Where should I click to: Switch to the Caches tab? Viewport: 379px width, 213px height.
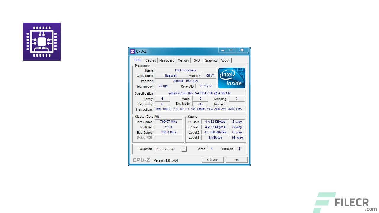151,60
